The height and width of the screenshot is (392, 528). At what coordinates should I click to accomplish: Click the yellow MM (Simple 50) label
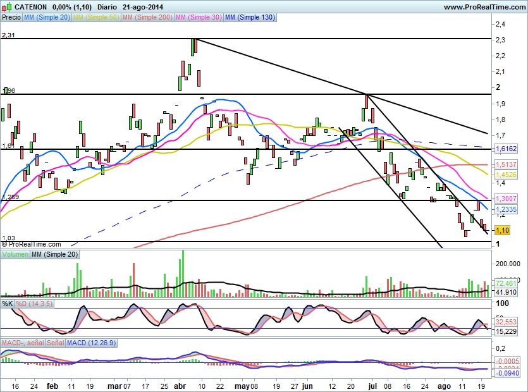95,18
